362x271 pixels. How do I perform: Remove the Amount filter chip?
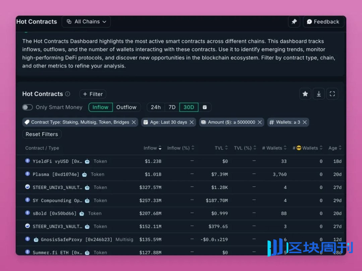click(x=260, y=122)
